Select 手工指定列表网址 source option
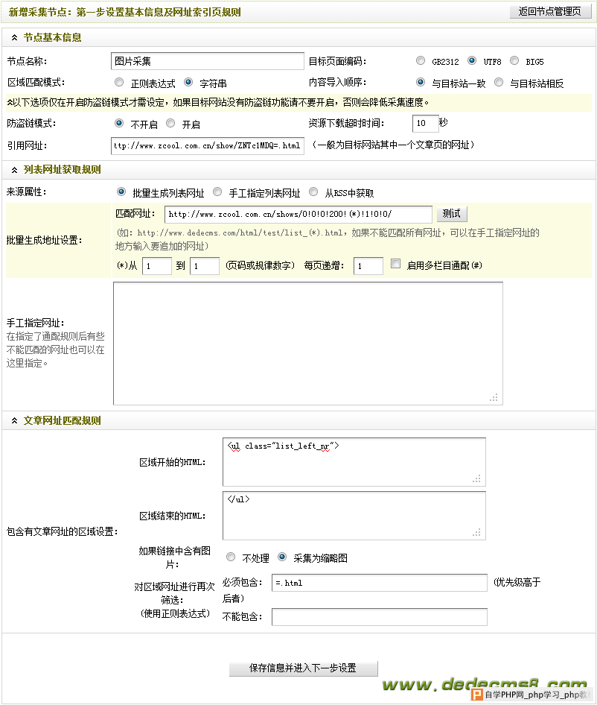 tap(217, 192)
